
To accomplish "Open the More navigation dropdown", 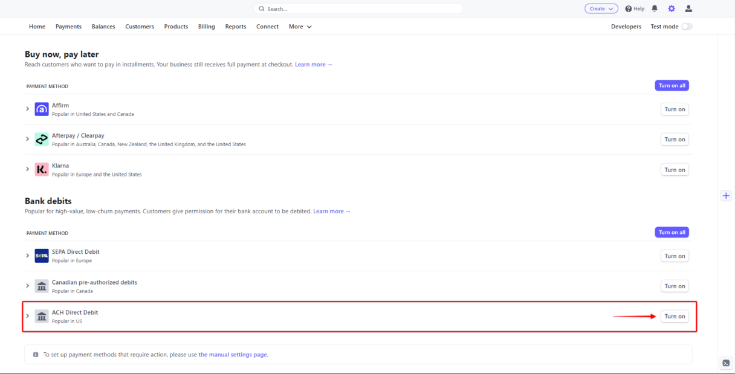I will [x=300, y=27].
